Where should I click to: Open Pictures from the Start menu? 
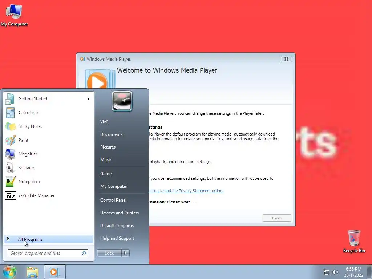[108, 147]
